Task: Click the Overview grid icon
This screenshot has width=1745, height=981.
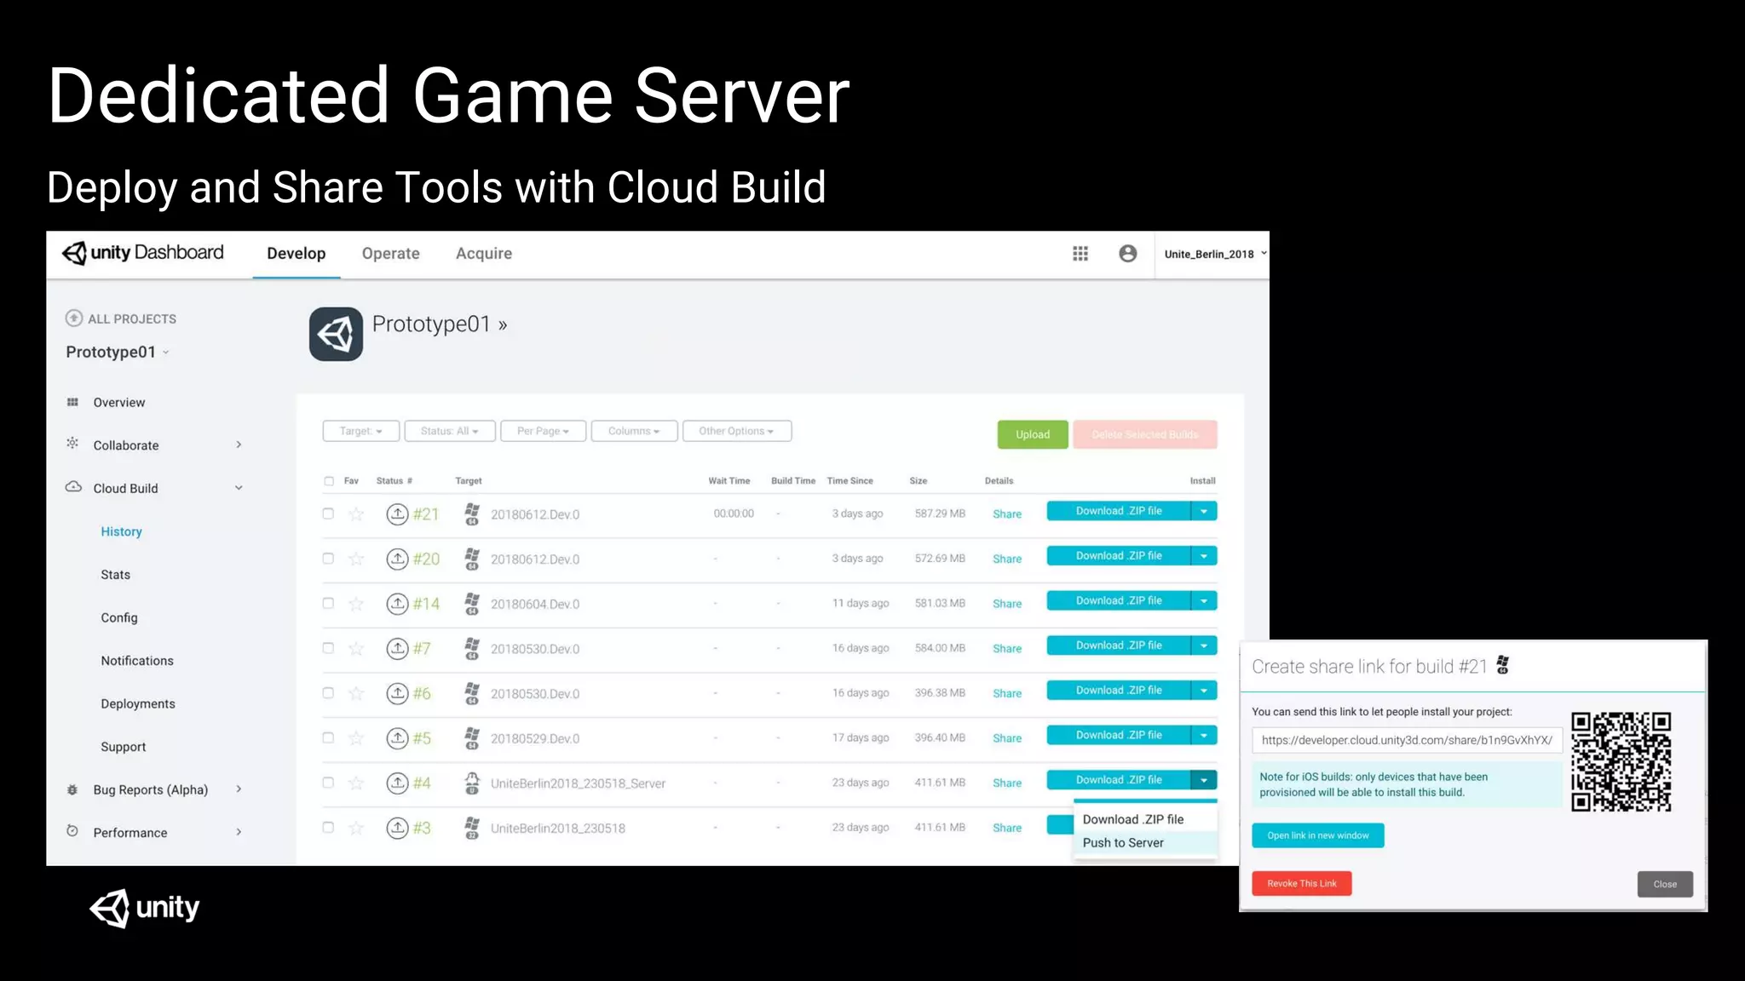Action: pyautogui.click(x=72, y=402)
